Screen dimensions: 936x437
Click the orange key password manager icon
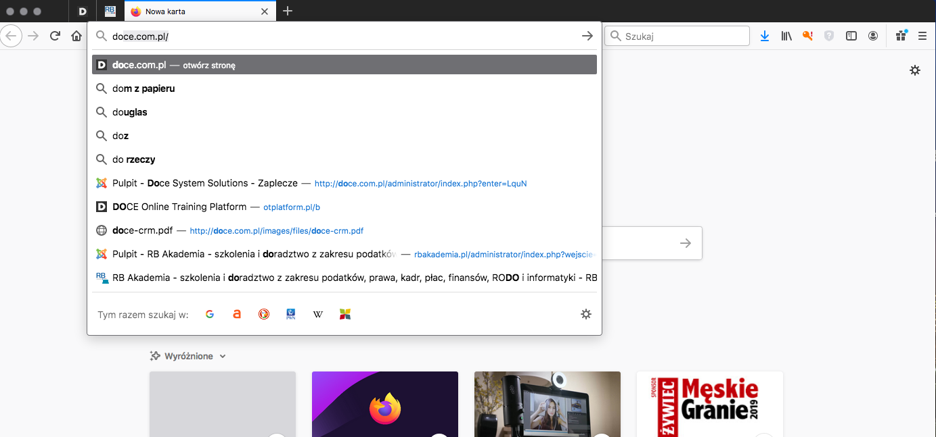(807, 36)
